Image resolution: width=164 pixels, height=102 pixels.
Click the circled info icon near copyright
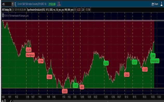(3, 16)
